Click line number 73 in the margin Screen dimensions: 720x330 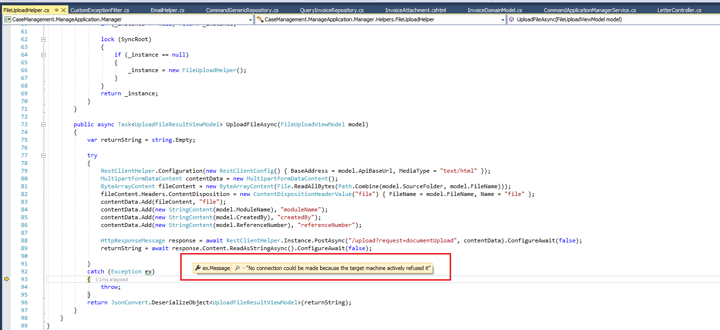coord(24,124)
